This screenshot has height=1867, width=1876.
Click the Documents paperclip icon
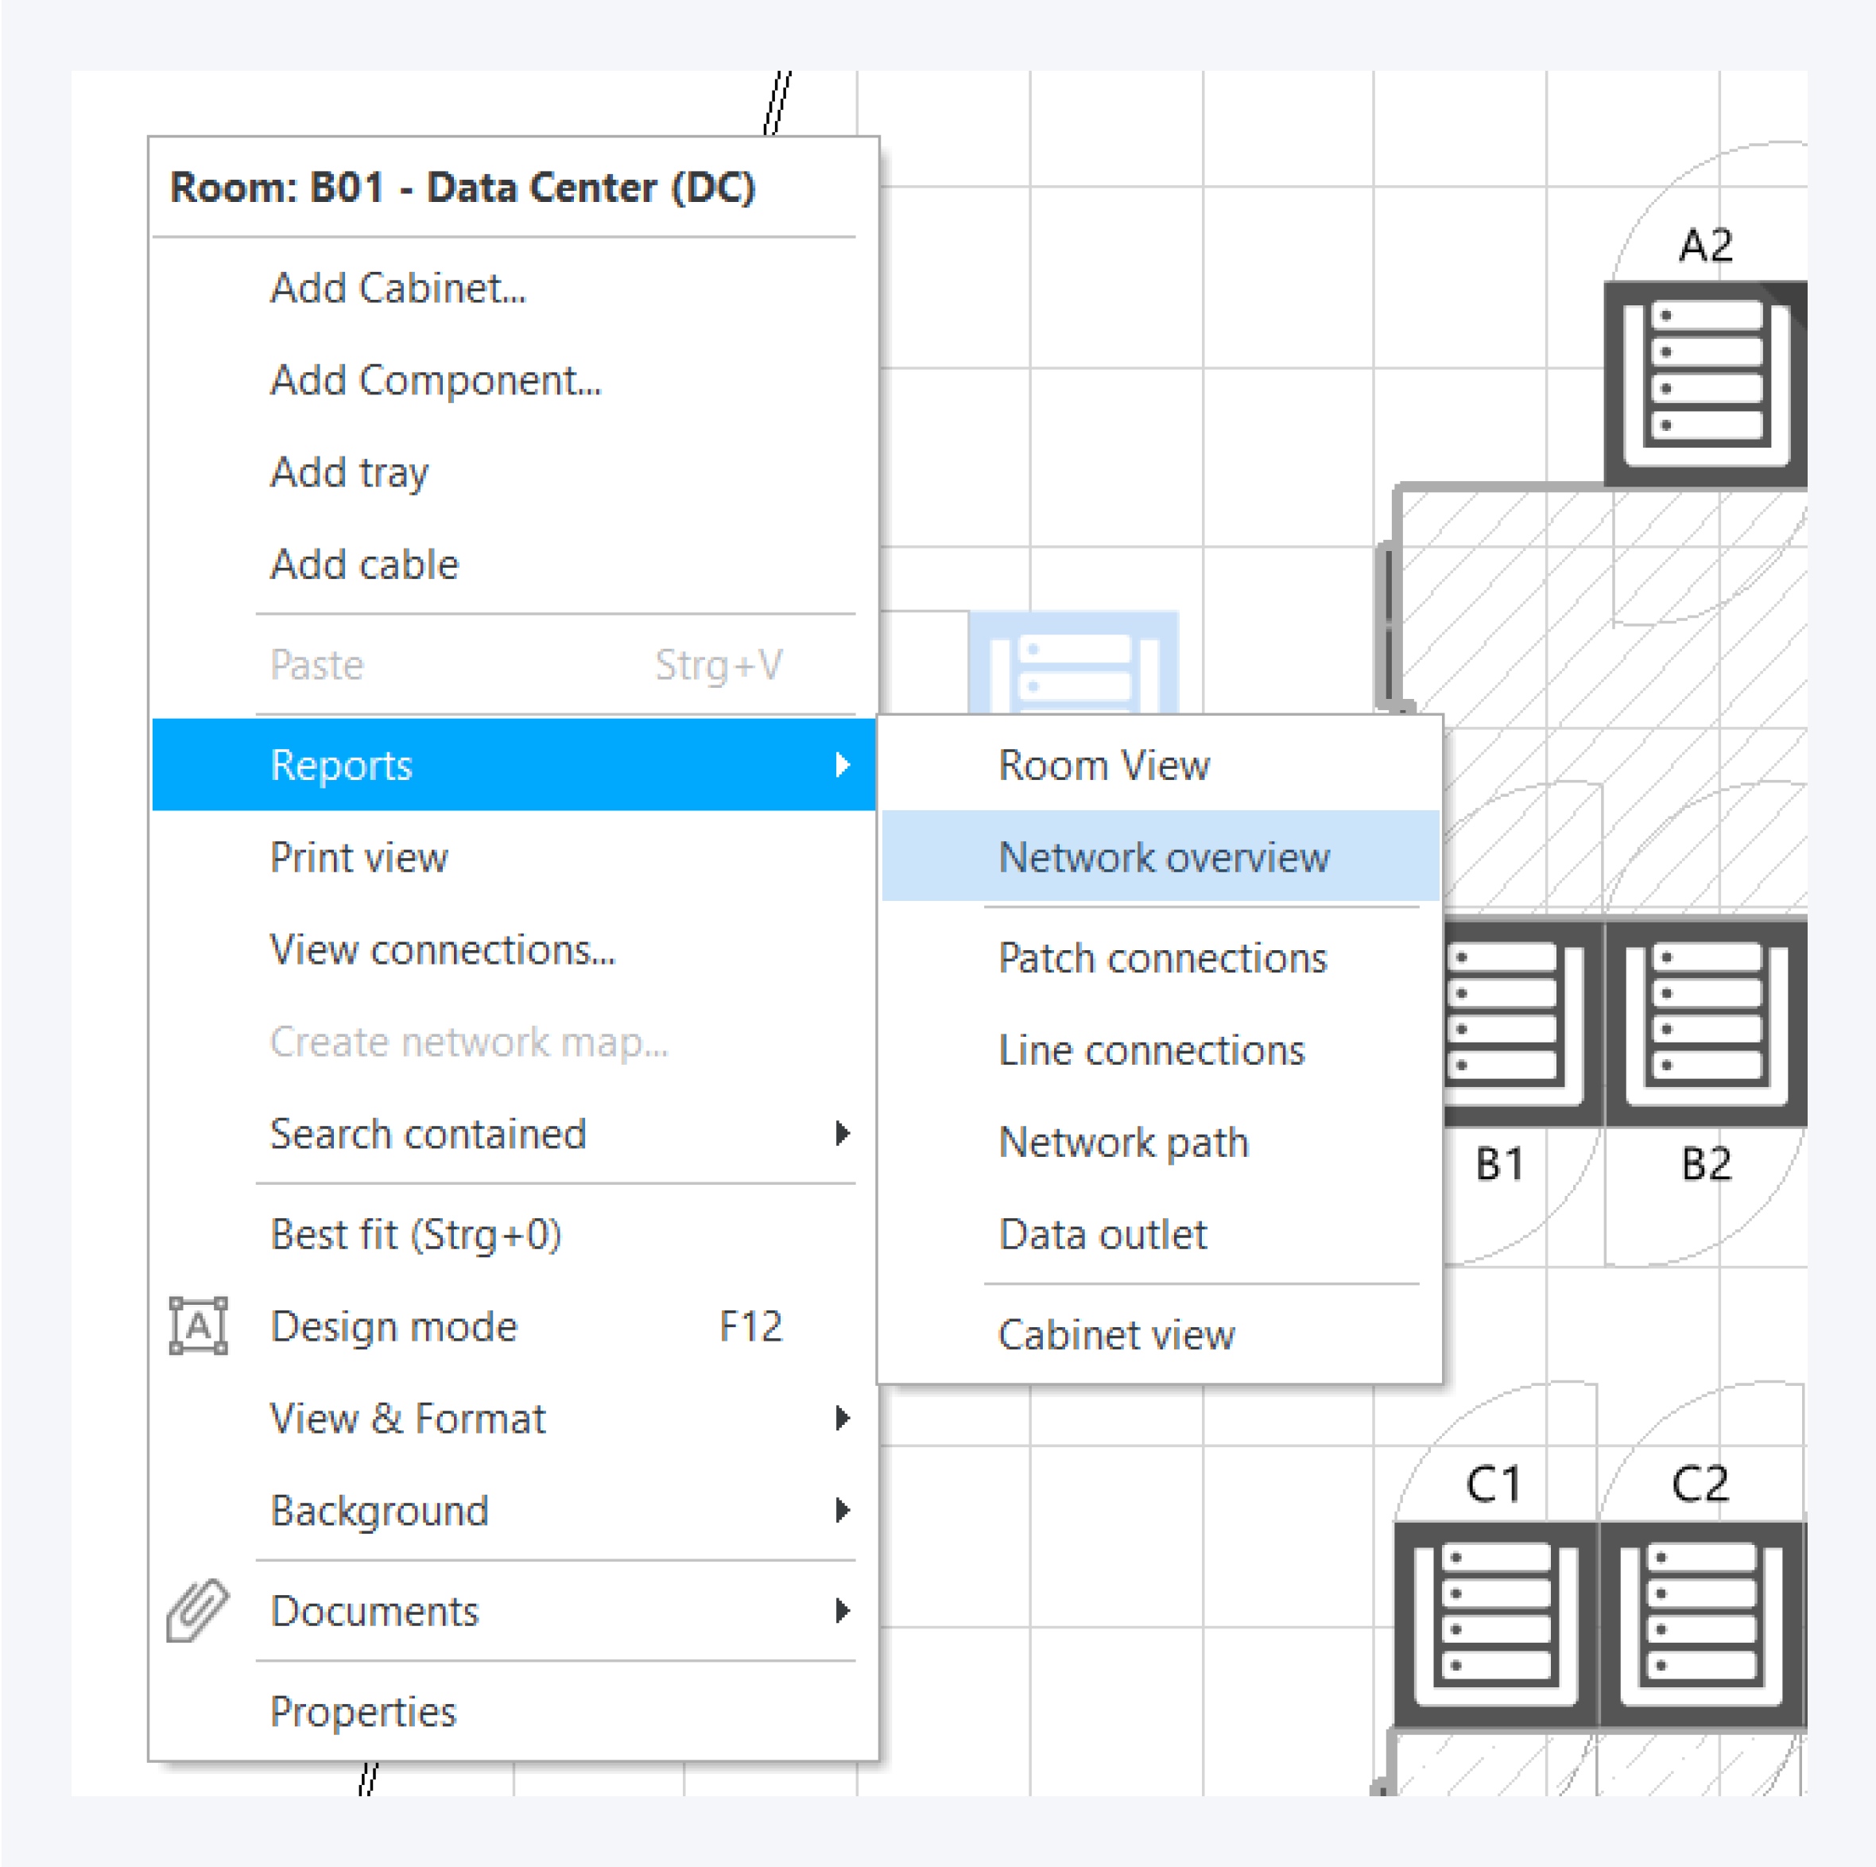197,1610
